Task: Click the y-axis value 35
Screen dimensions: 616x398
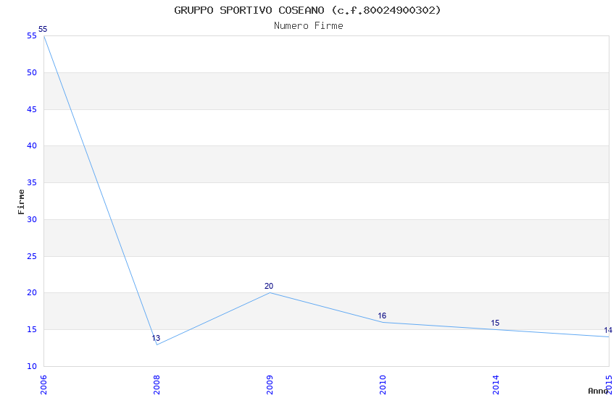Action: pyautogui.click(x=32, y=183)
